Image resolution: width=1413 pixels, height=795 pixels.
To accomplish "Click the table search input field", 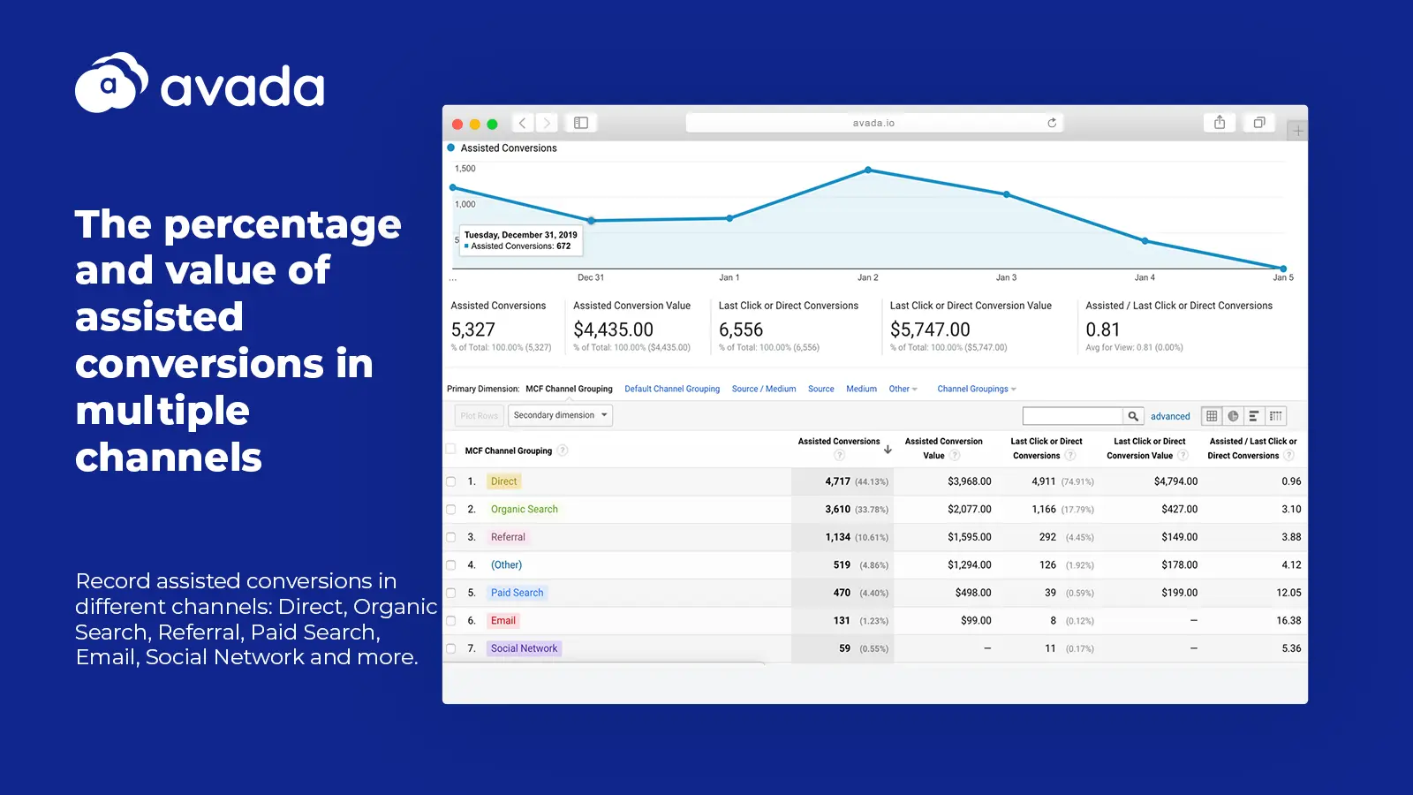I will coord(1072,416).
